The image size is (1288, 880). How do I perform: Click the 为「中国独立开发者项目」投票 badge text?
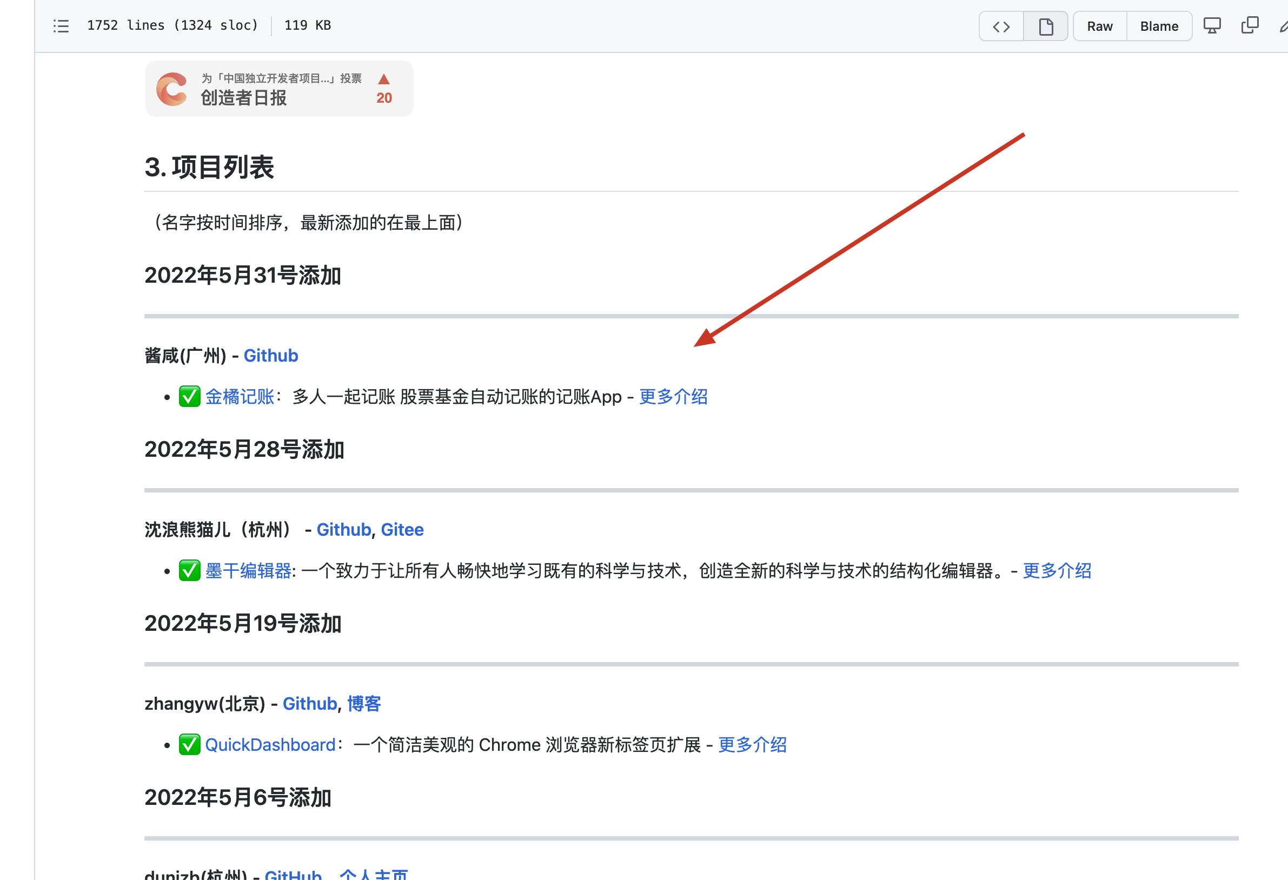coord(281,78)
